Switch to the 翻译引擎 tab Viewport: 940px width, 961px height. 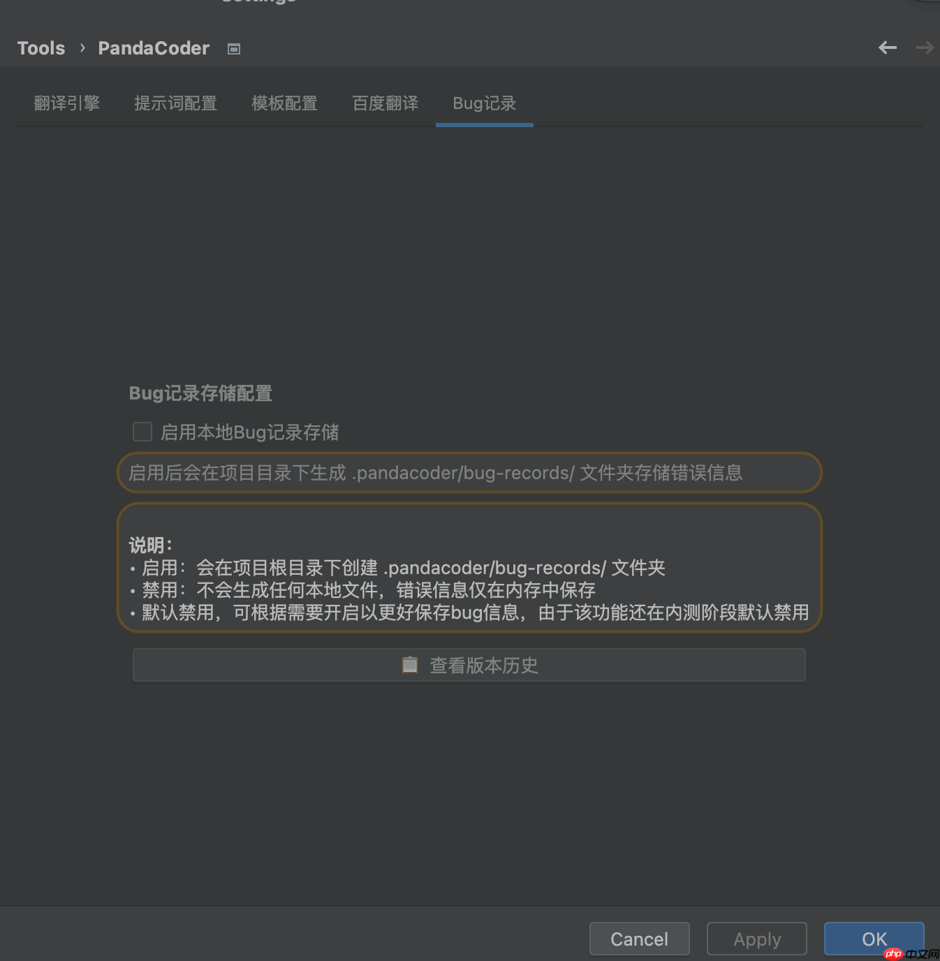[x=67, y=103]
